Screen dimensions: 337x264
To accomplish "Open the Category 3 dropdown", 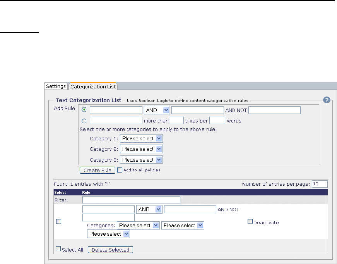I will 141,160.
